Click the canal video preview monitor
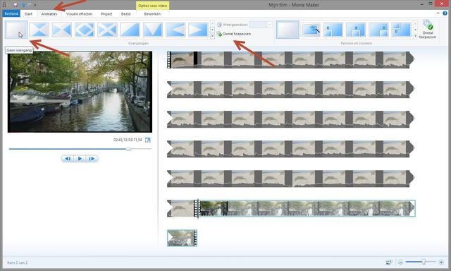The image size is (451, 271). tap(80, 92)
